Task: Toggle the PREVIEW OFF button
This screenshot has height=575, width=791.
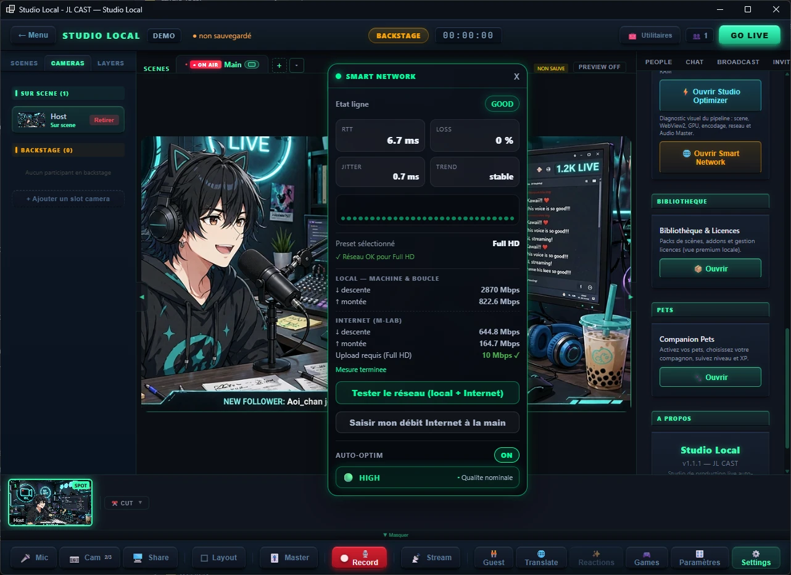Action: coord(599,67)
